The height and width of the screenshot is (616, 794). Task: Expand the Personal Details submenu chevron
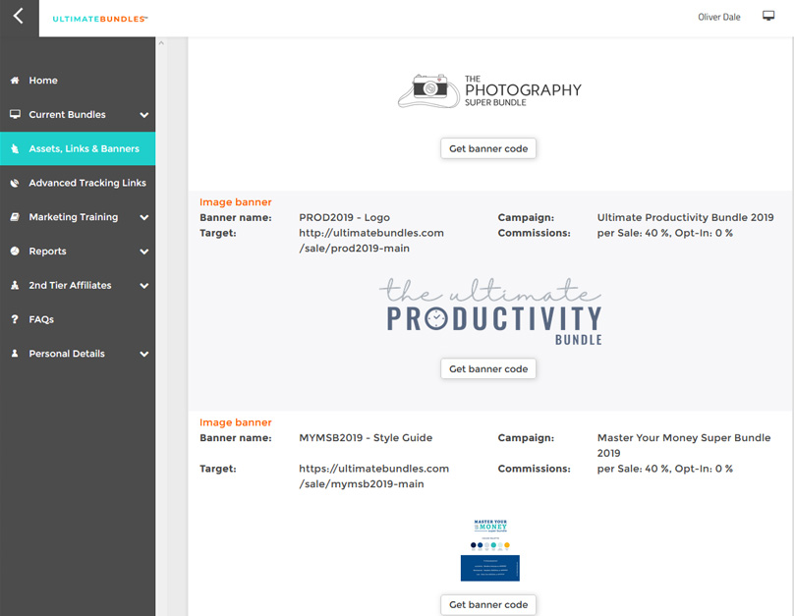click(x=144, y=354)
